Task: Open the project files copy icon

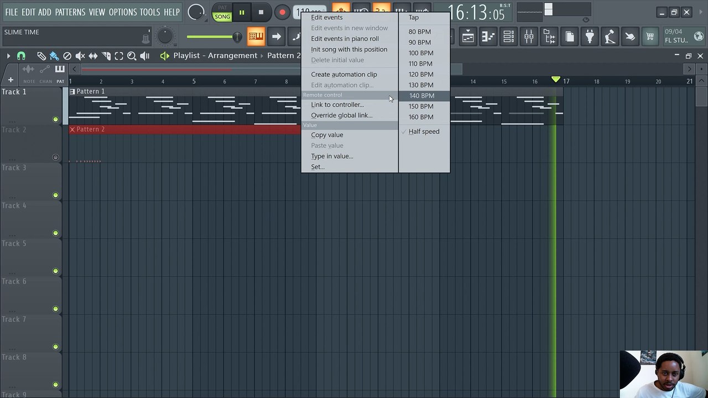Action: [569, 37]
